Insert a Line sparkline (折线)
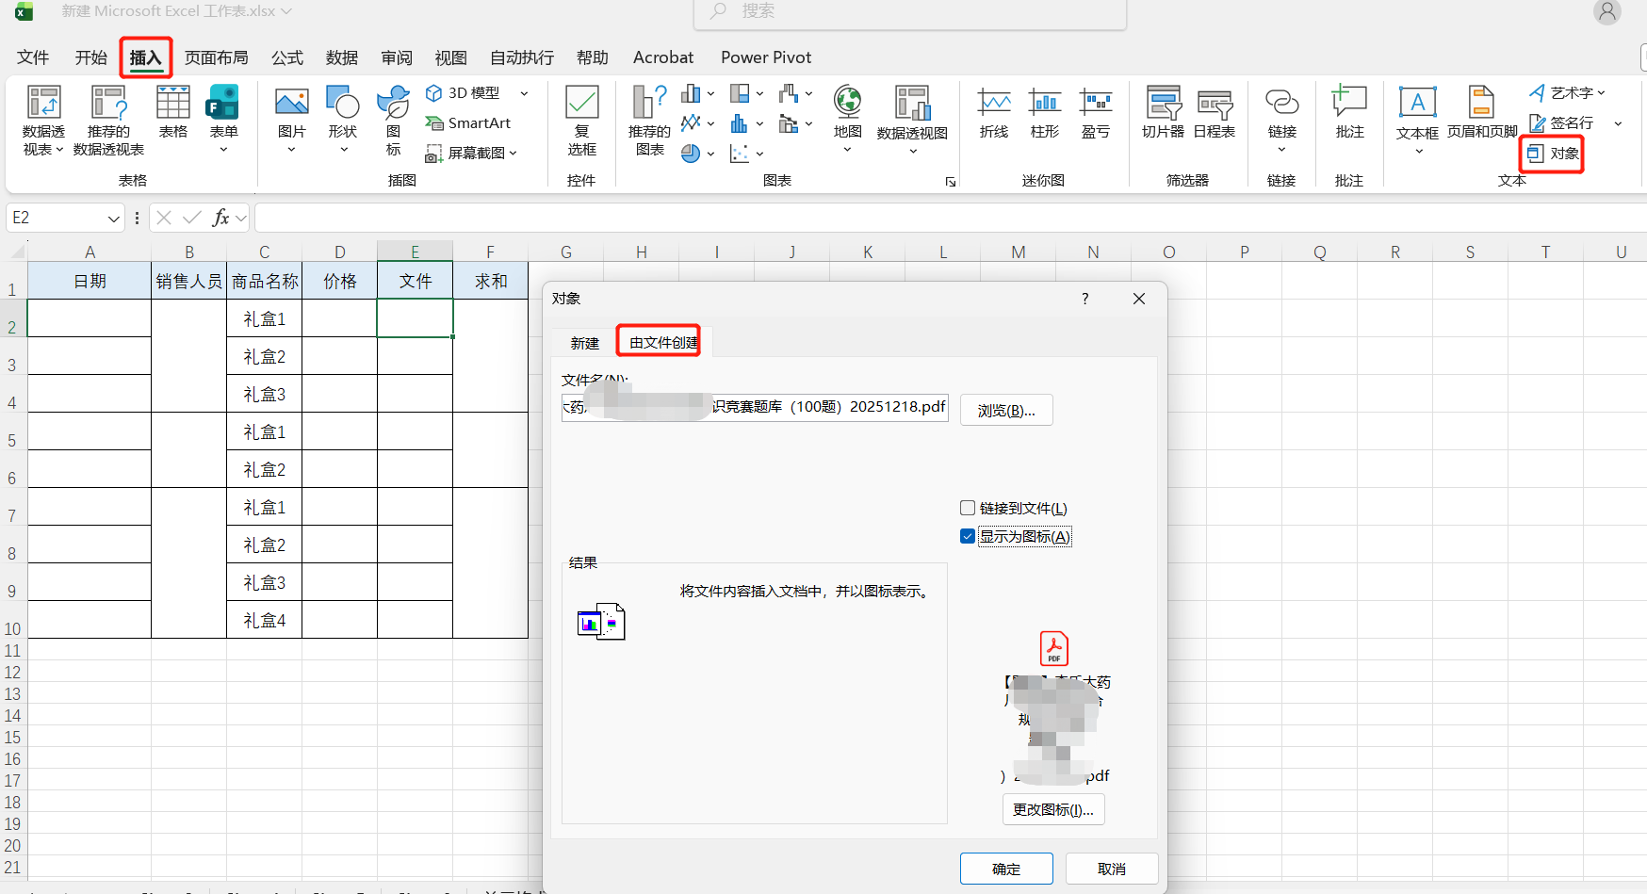 pyautogui.click(x=994, y=112)
